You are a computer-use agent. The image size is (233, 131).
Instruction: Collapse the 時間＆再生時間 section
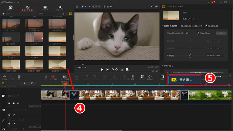point(162,26)
